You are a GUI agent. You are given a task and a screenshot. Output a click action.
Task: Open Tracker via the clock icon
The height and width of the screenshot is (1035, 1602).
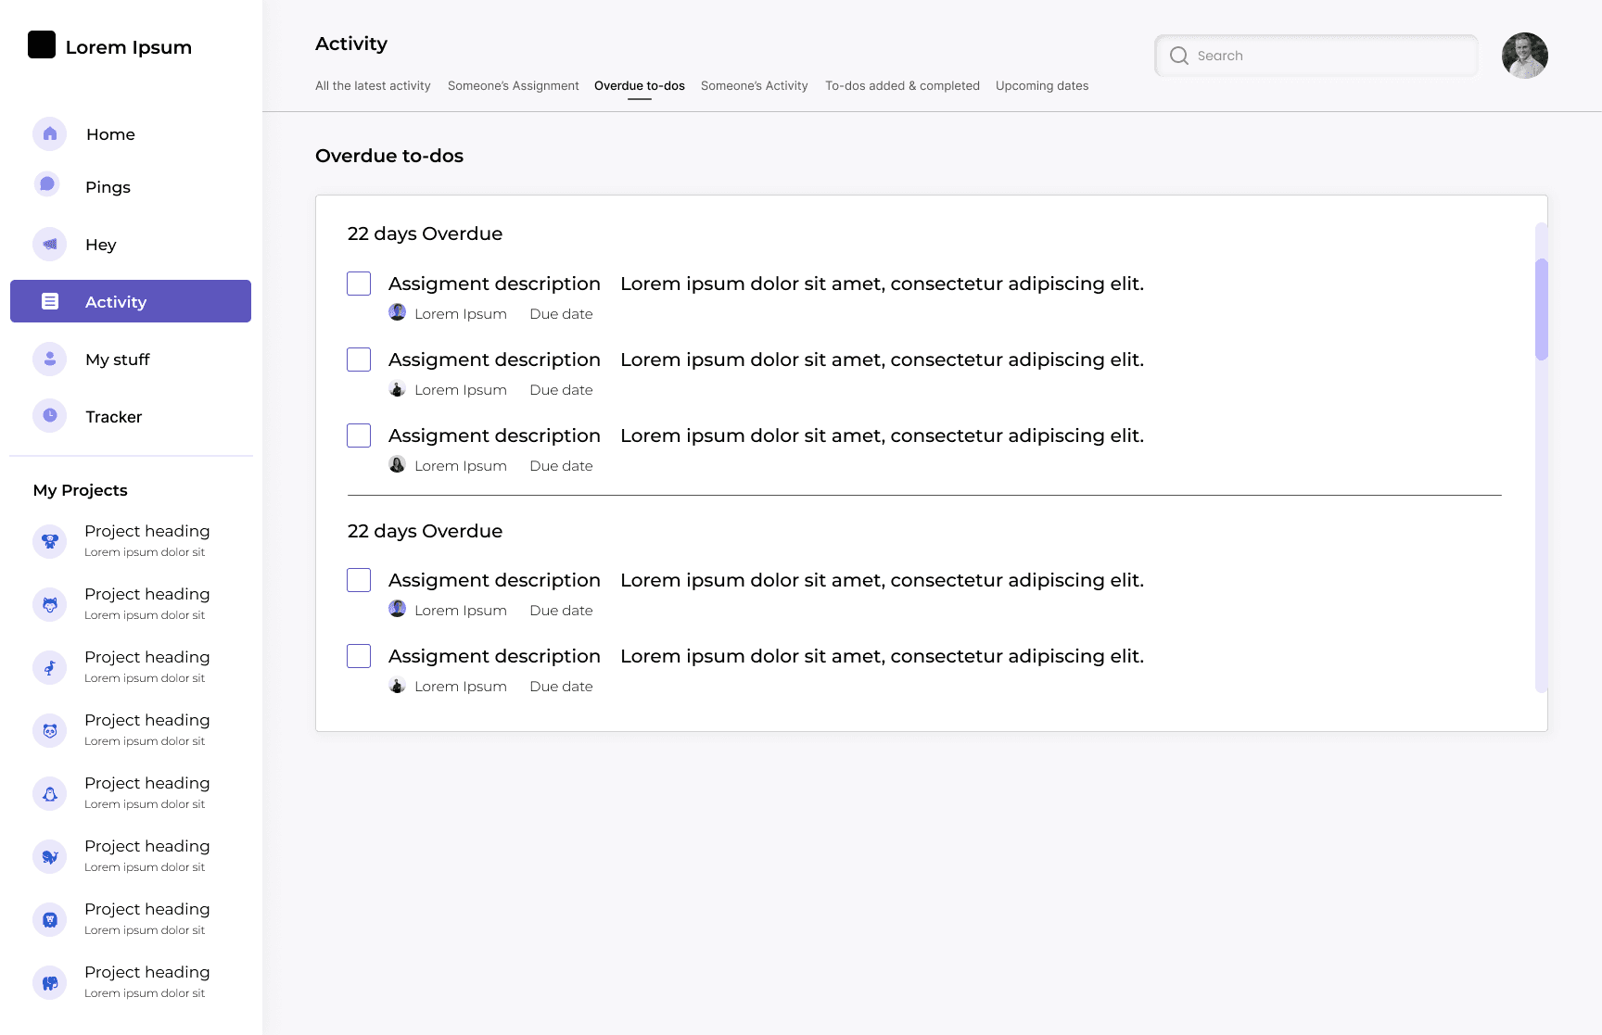click(50, 416)
